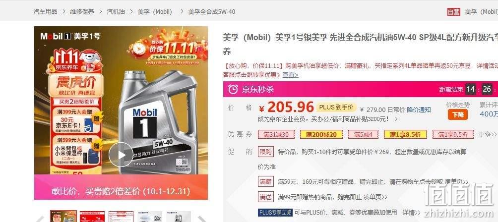498x222 pixels.
Task: Click the 美孚全合成5W-40 breadcrumb
Action: click(x=211, y=12)
